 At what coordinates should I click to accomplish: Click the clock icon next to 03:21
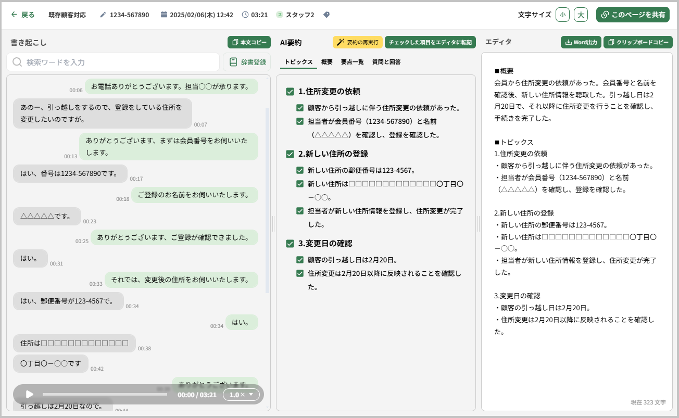[x=245, y=15]
